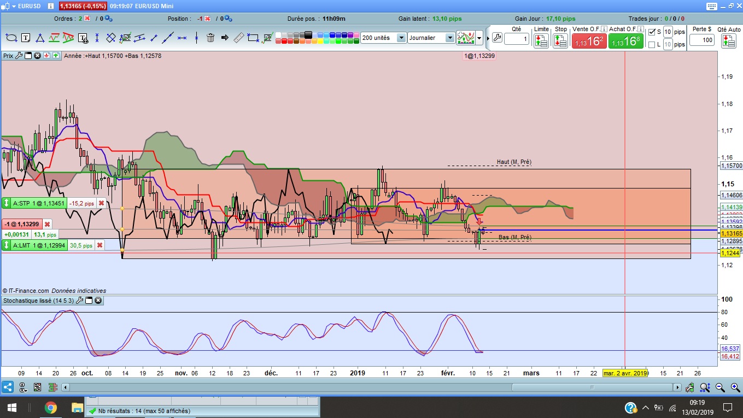This screenshot has width=743, height=418.
Task: Click the zoom-in magnifier at bottom right
Action: click(735, 387)
